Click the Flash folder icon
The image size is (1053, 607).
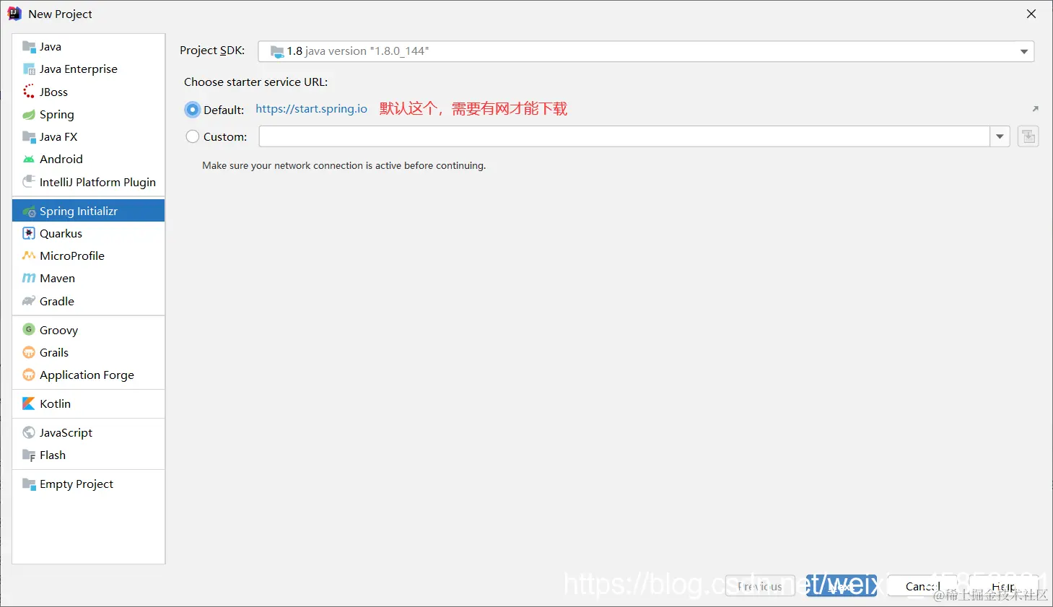[x=29, y=455]
